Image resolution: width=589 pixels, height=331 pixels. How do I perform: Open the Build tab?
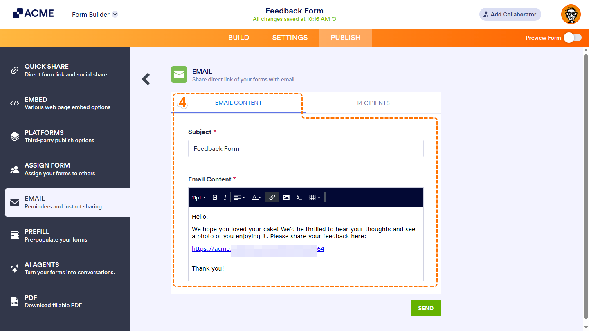(x=238, y=38)
